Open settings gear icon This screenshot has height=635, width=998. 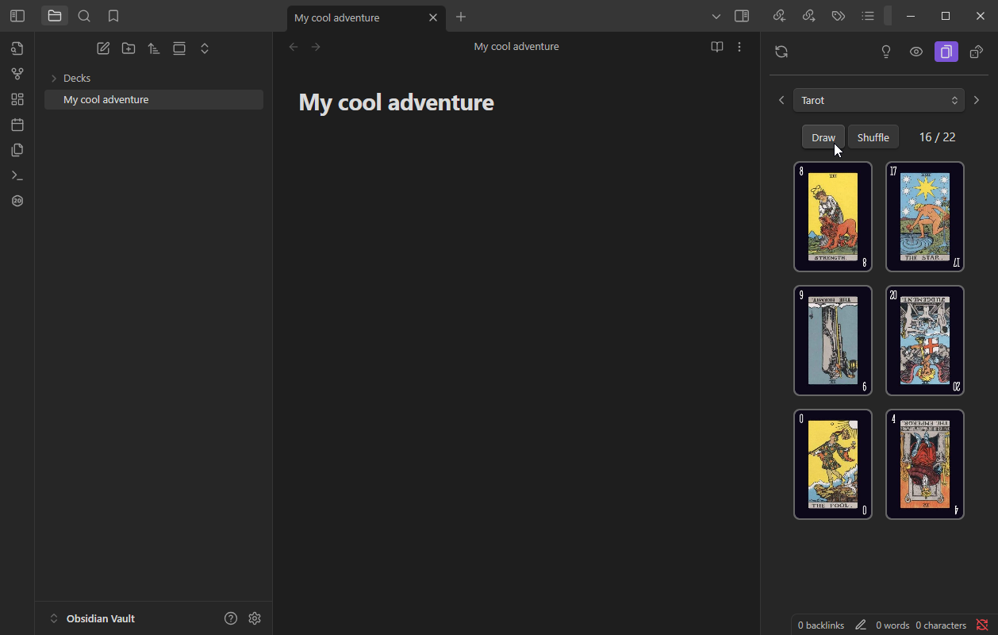click(x=255, y=618)
